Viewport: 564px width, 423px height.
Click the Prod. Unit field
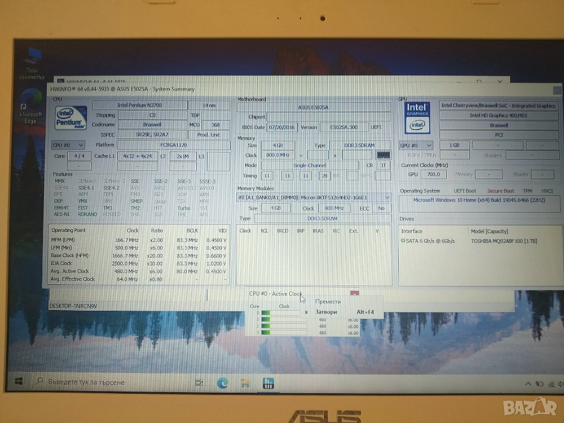(209, 135)
